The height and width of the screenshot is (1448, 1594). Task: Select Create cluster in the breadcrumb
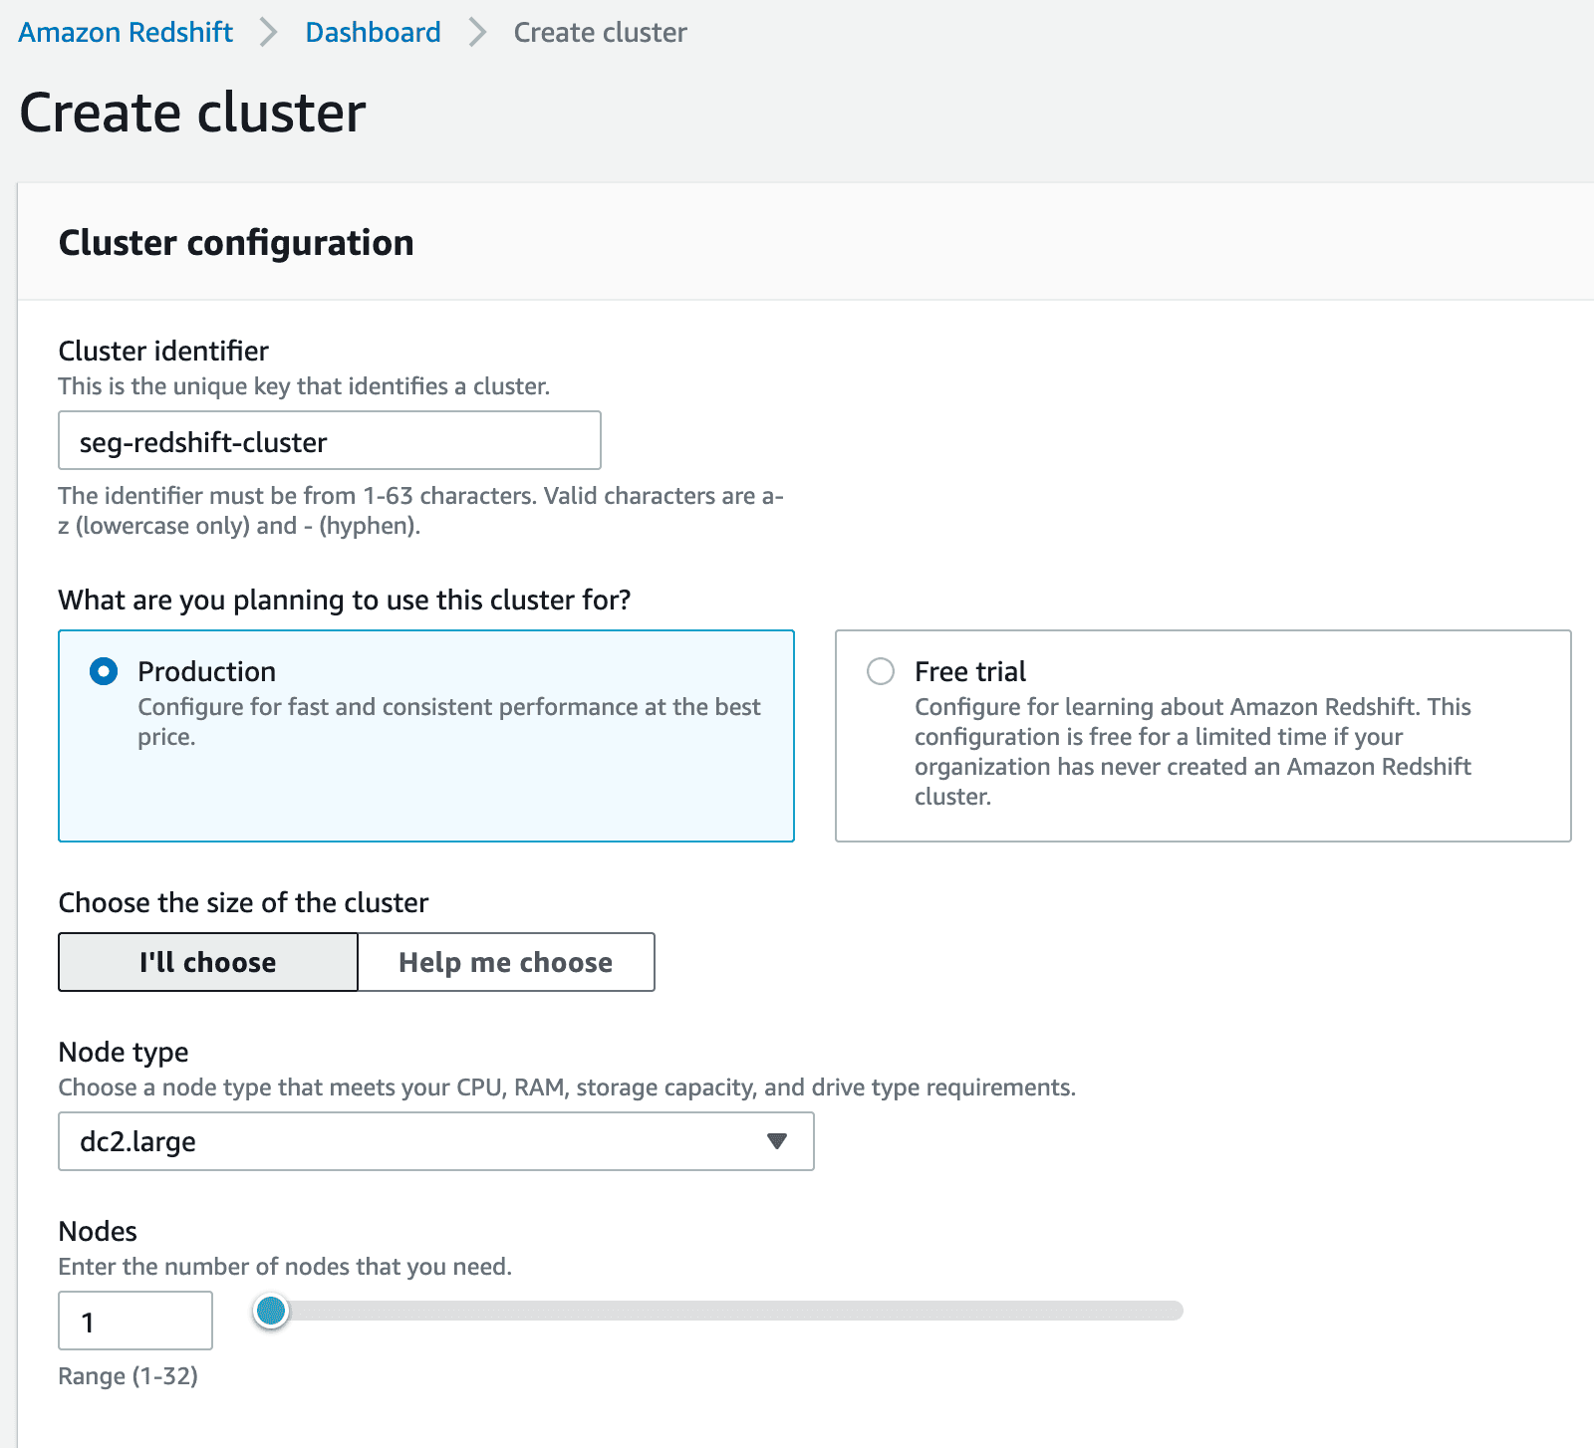point(598,32)
